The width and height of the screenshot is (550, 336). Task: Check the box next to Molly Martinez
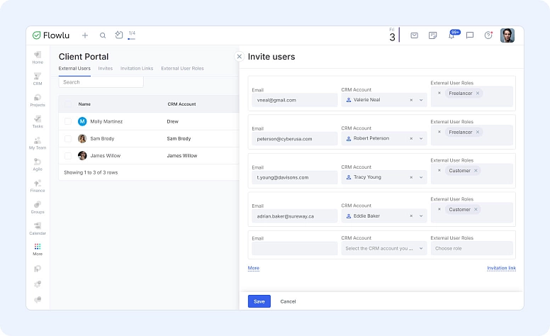(x=67, y=122)
